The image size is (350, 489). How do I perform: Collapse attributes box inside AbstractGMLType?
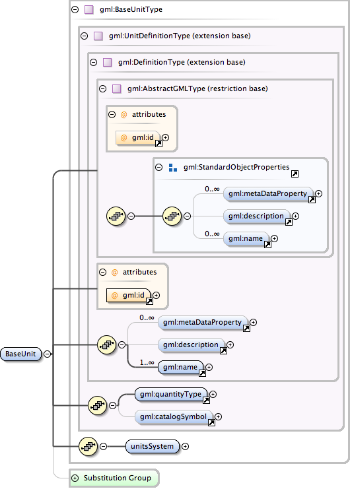(x=112, y=114)
